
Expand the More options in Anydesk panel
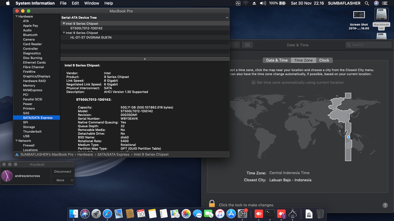(x=63, y=180)
